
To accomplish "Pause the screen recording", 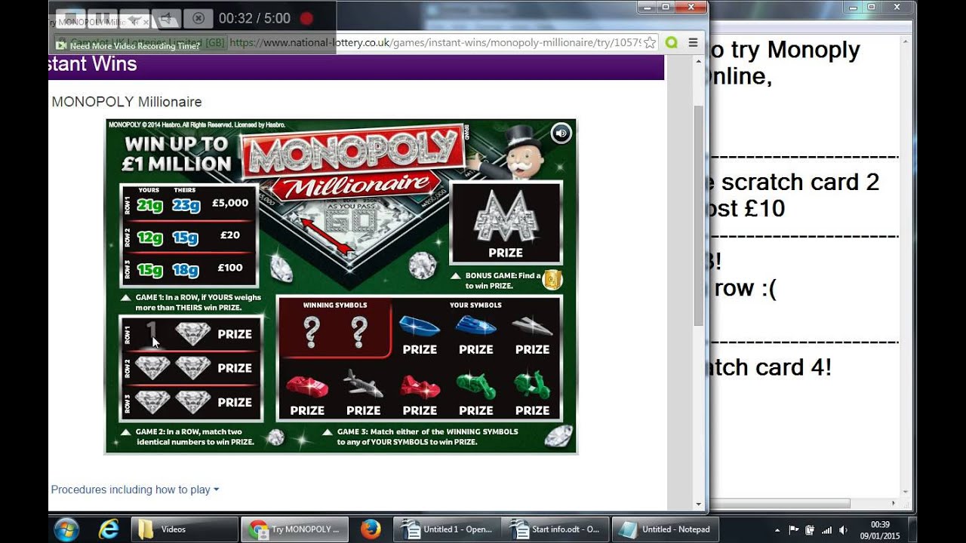I will tap(104, 18).
